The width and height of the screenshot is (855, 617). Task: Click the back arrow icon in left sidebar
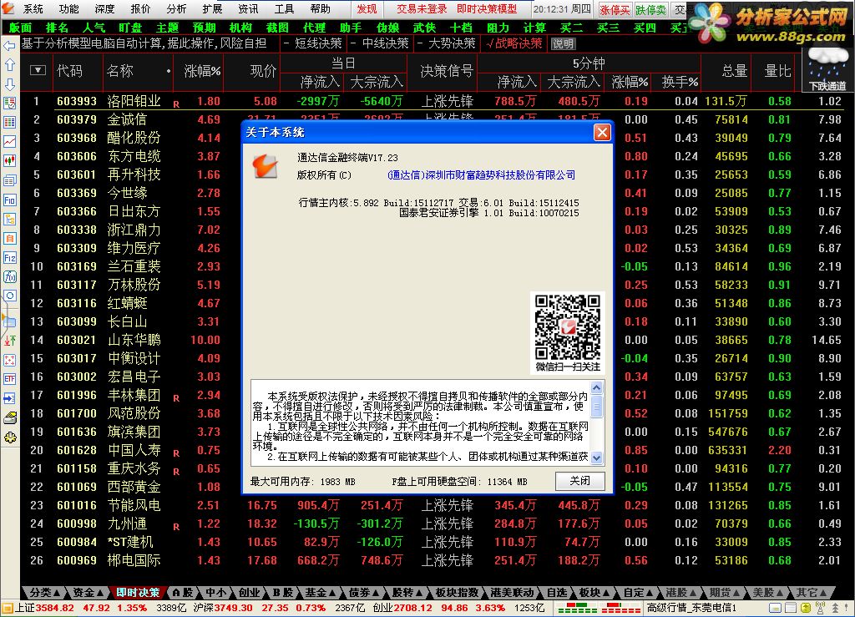tap(9, 46)
